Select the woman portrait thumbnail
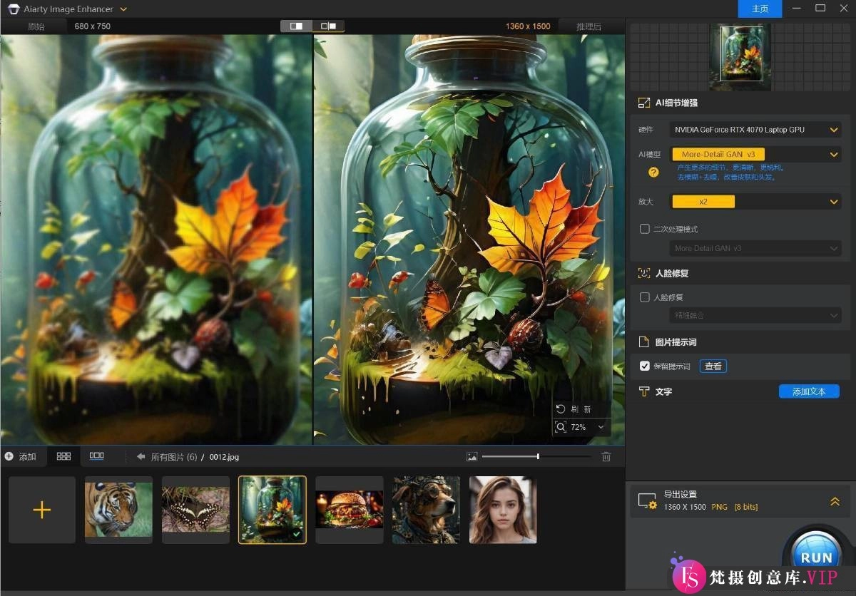Image resolution: width=856 pixels, height=596 pixels. click(503, 510)
